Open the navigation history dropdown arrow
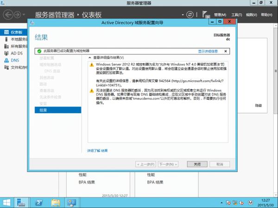 (24, 15)
